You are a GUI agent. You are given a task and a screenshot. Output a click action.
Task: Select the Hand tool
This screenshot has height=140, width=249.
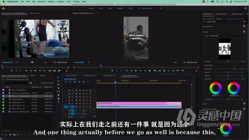click(58, 98)
